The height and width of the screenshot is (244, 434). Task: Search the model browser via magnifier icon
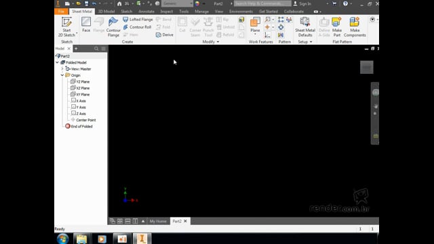(96, 48)
